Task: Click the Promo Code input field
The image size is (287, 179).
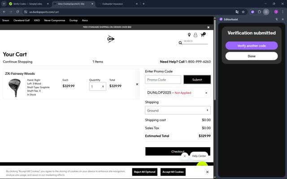Action: [163, 80]
